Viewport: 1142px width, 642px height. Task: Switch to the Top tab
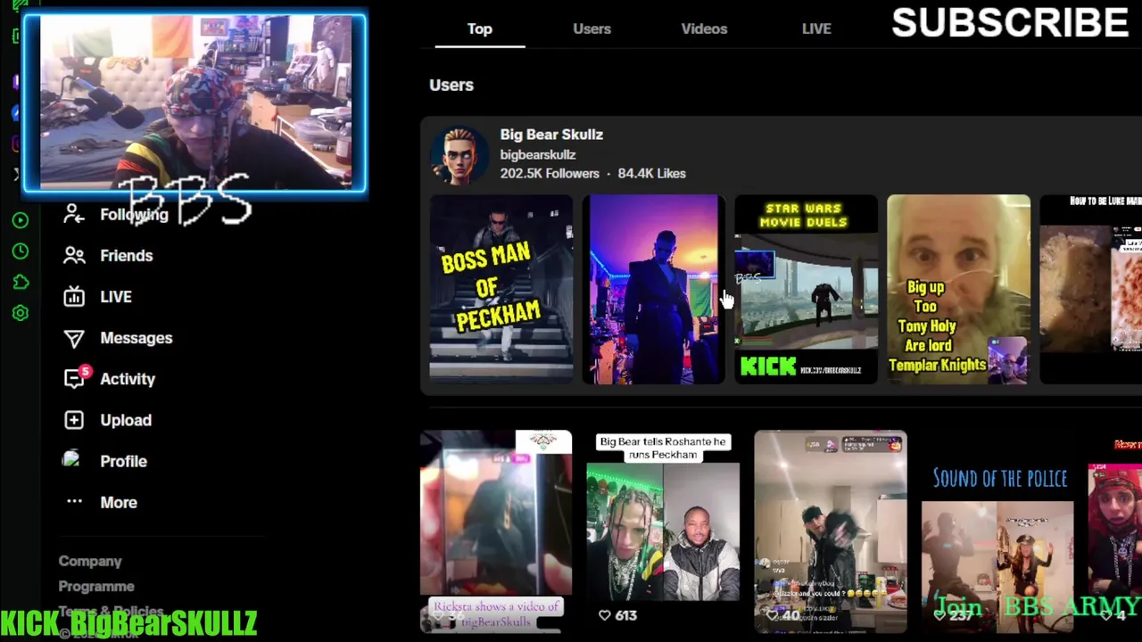[480, 29]
